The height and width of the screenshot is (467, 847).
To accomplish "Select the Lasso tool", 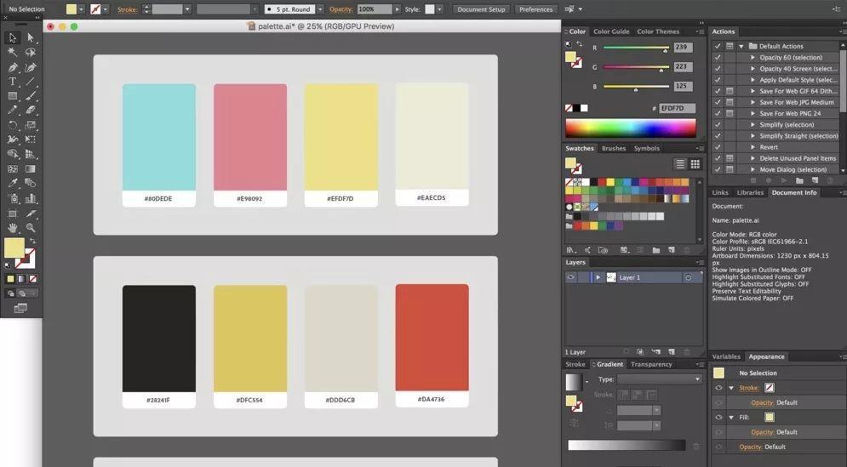I will point(31,53).
